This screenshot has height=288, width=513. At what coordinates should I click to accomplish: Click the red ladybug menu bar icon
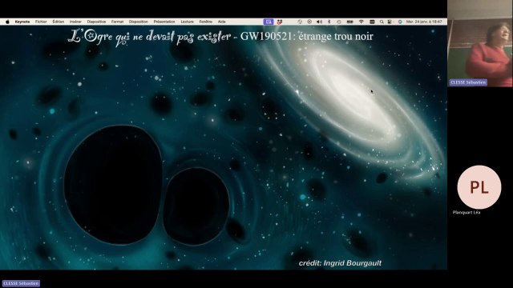click(280, 22)
